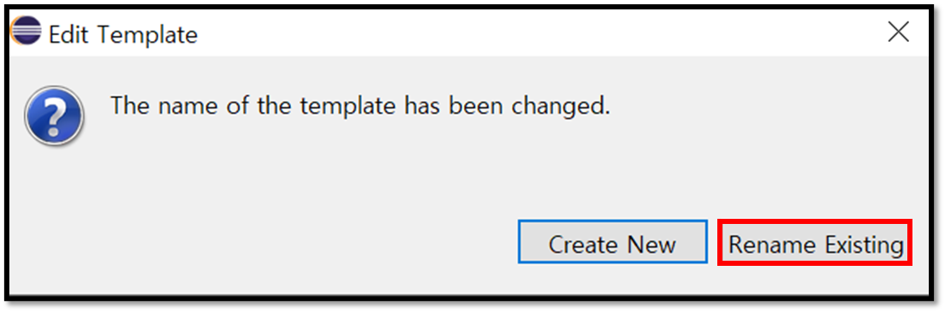The width and height of the screenshot is (945, 312).
Task: Create a new template instead of renaming
Action: tap(612, 242)
